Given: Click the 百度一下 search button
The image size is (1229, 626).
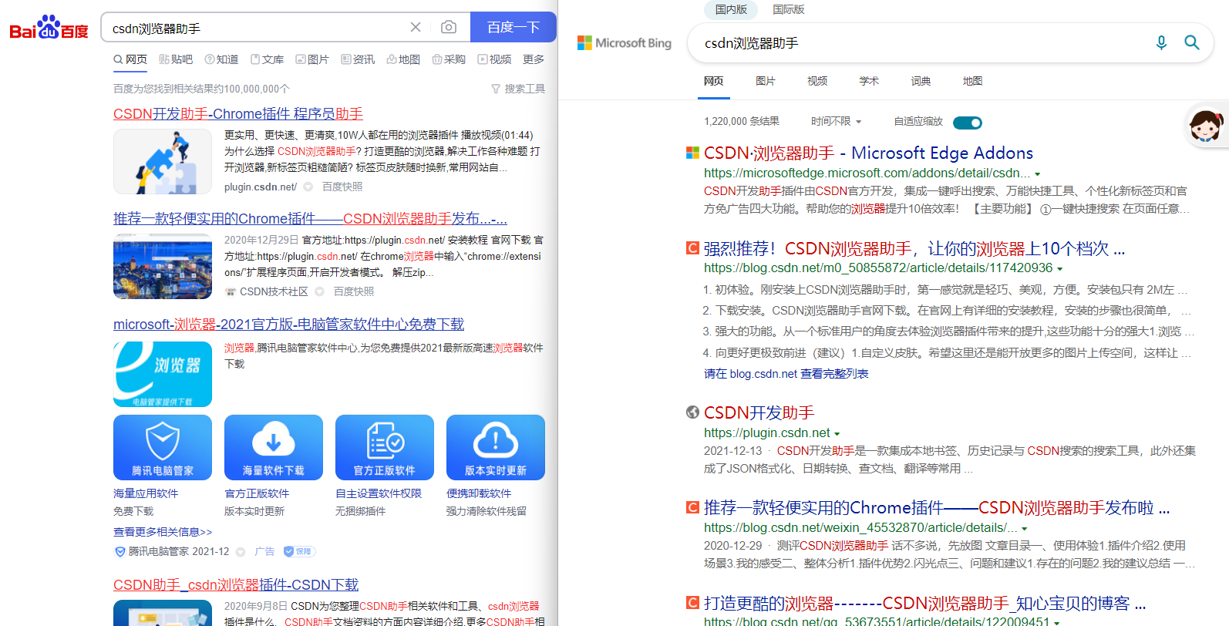Looking at the screenshot, I should tap(513, 27).
